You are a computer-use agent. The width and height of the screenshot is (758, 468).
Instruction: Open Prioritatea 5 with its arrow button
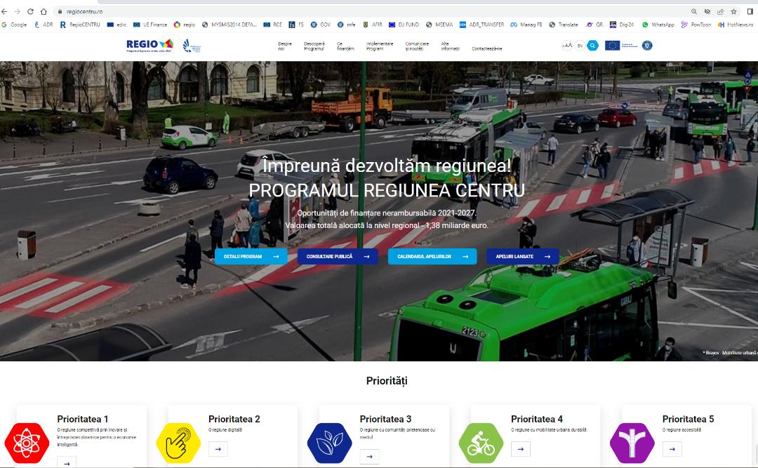click(x=672, y=449)
